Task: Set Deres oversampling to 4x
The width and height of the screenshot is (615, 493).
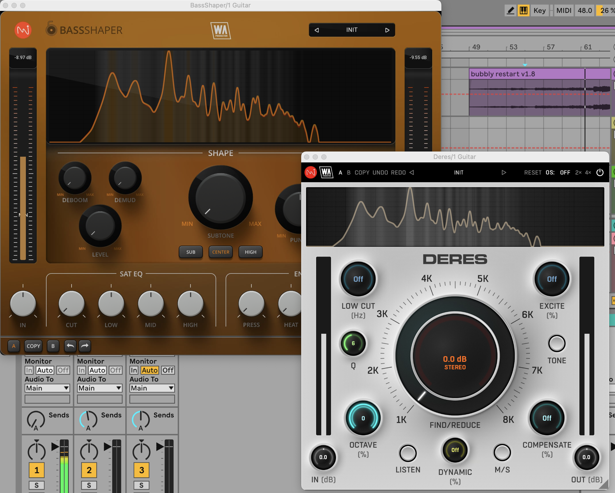Action: click(588, 172)
